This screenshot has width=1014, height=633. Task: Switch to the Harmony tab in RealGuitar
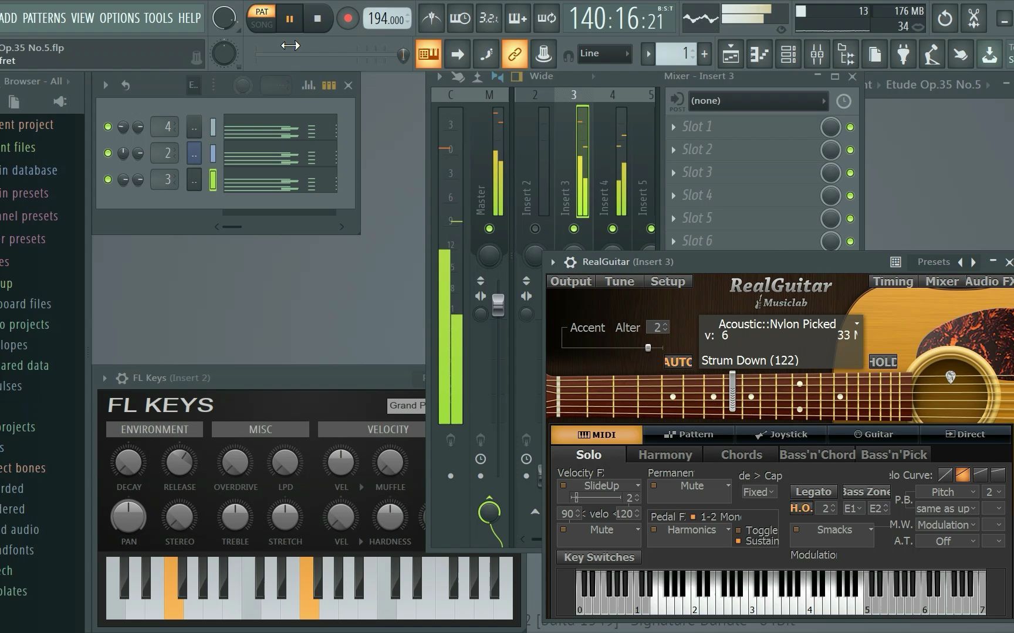pyautogui.click(x=665, y=455)
